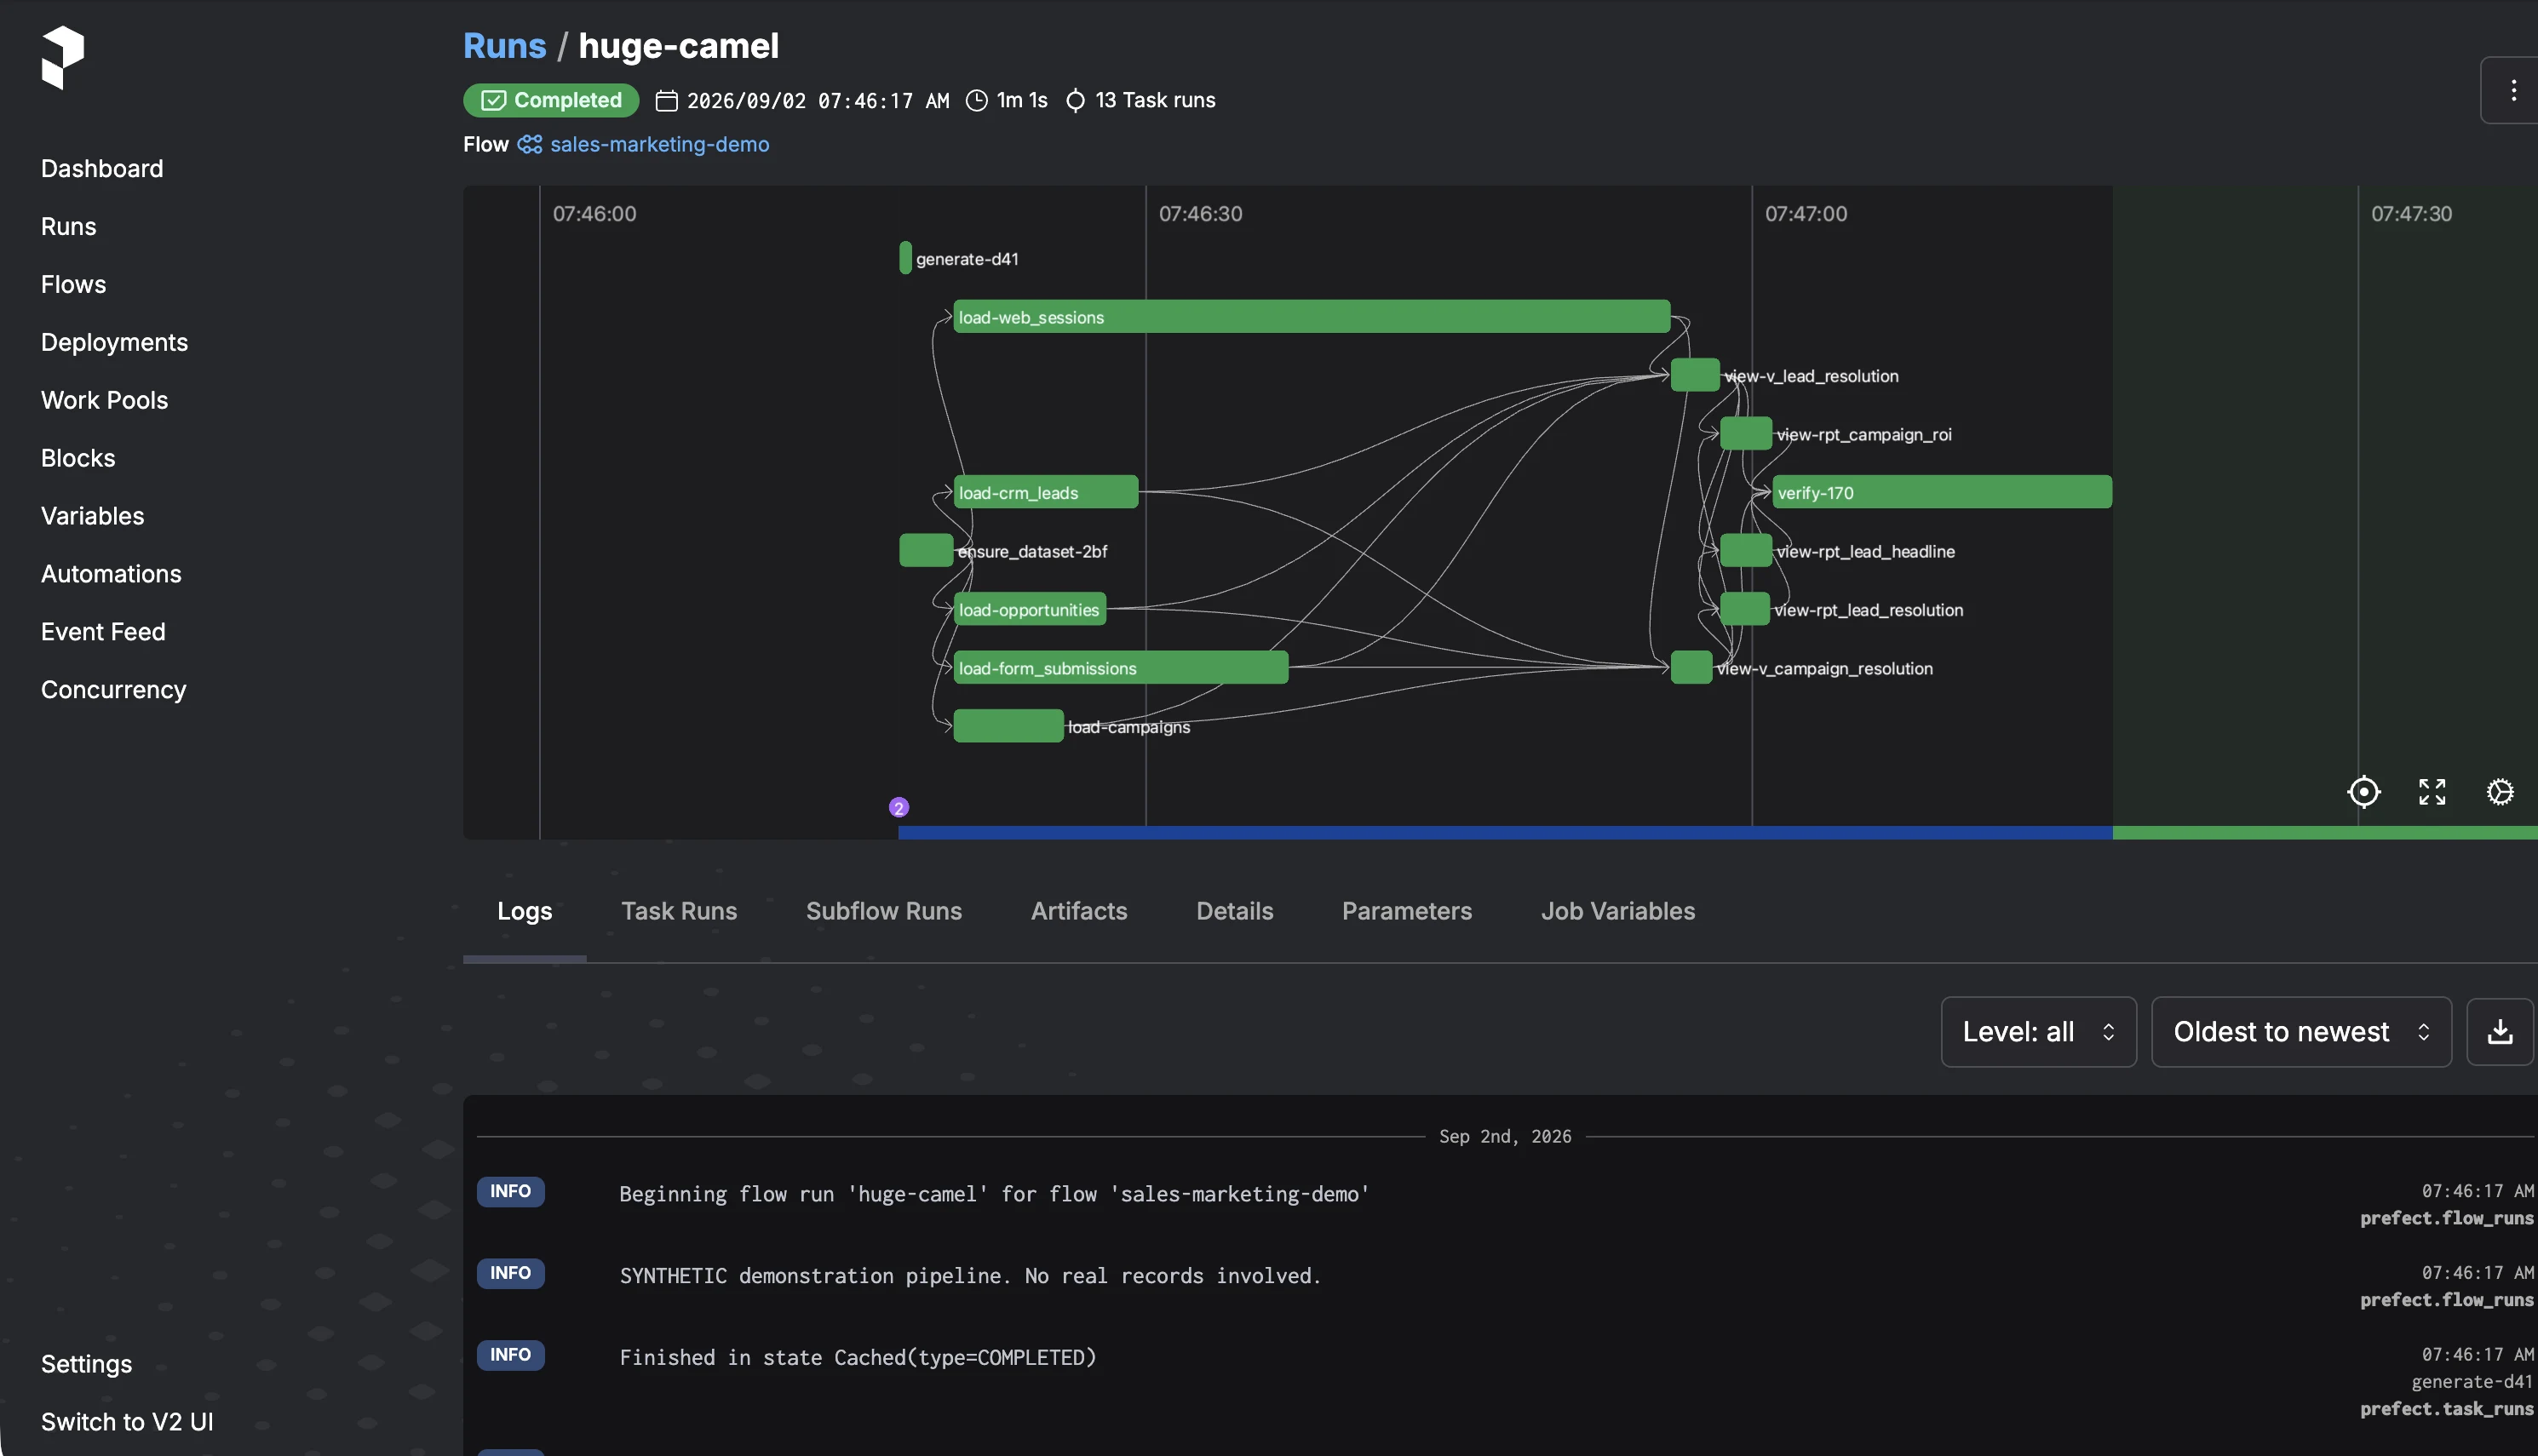The width and height of the screenshot is (2538, 1456).
Task: Click the Sep 2nd, 2026 date divider
Action: [1505, 1137]
